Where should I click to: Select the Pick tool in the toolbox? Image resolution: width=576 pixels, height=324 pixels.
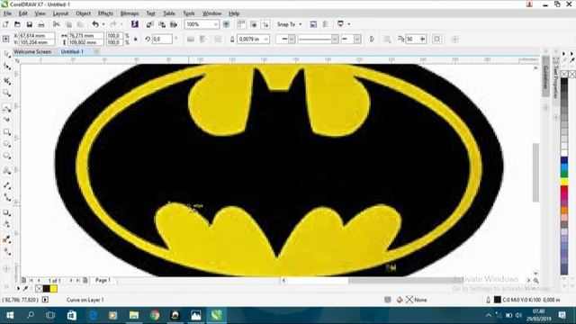point(6,54)
